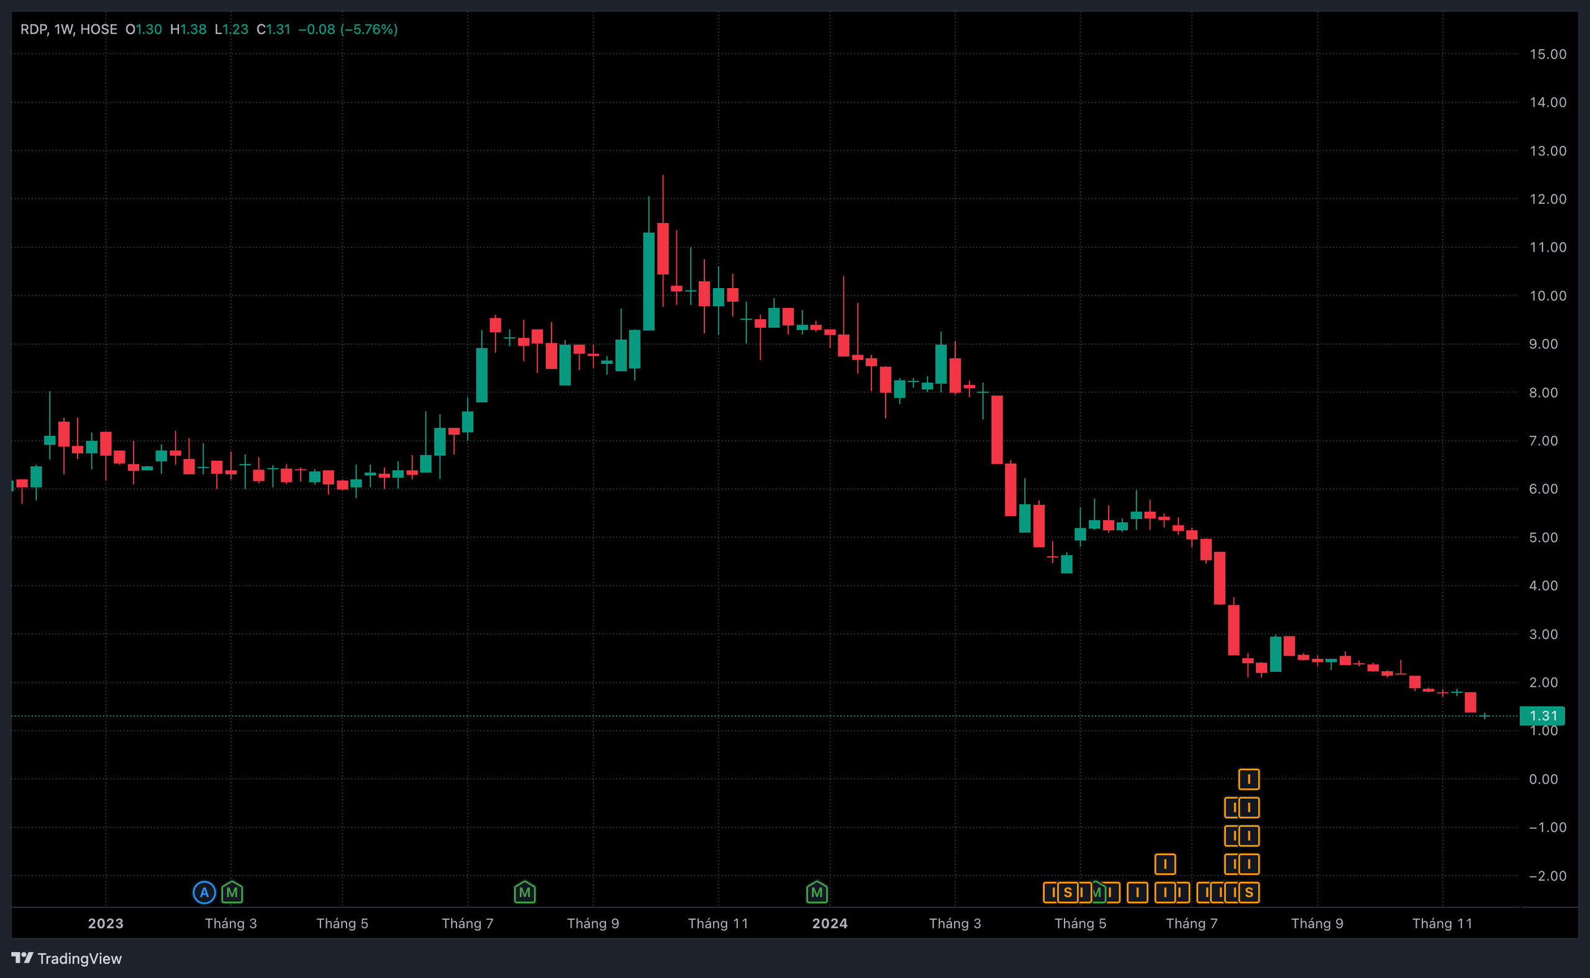Image resolution: width=1590 pixels, height=978 pixels.
Task: Click the 7.00 price axis label
Action: pyautogui.click(x=1543, y=440)
